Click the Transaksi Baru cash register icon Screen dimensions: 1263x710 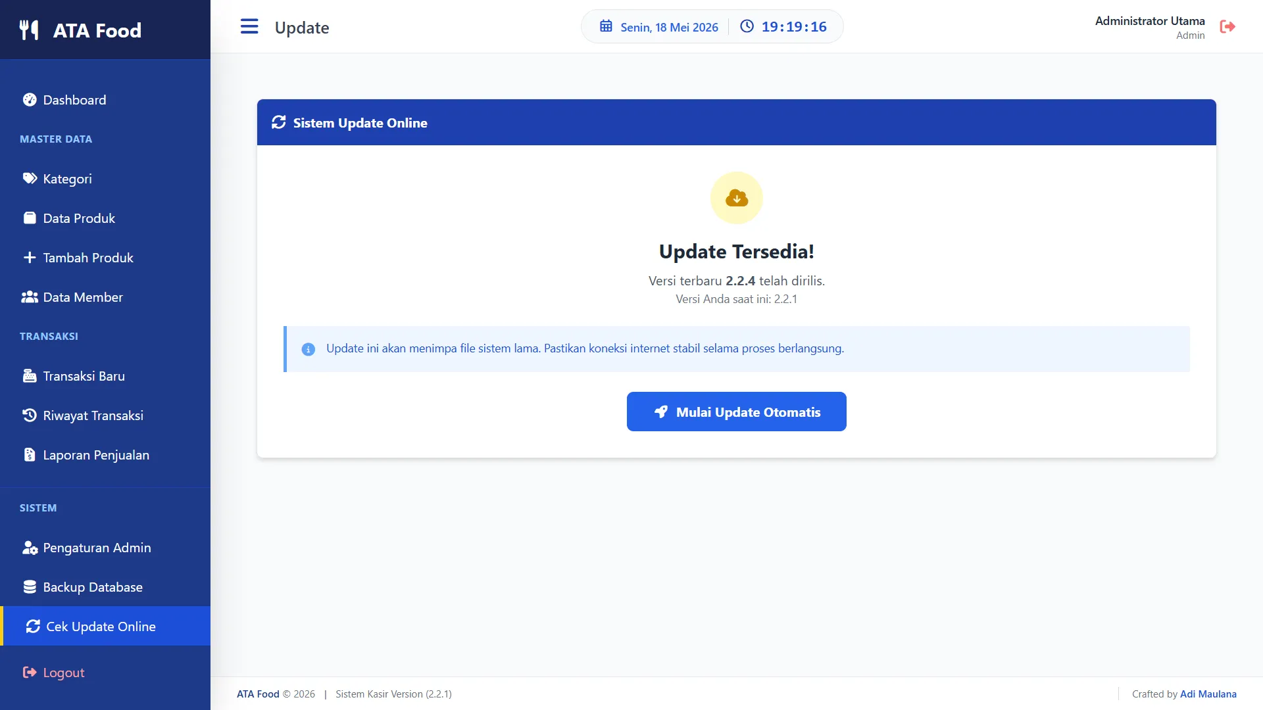(x=30, y=376)
